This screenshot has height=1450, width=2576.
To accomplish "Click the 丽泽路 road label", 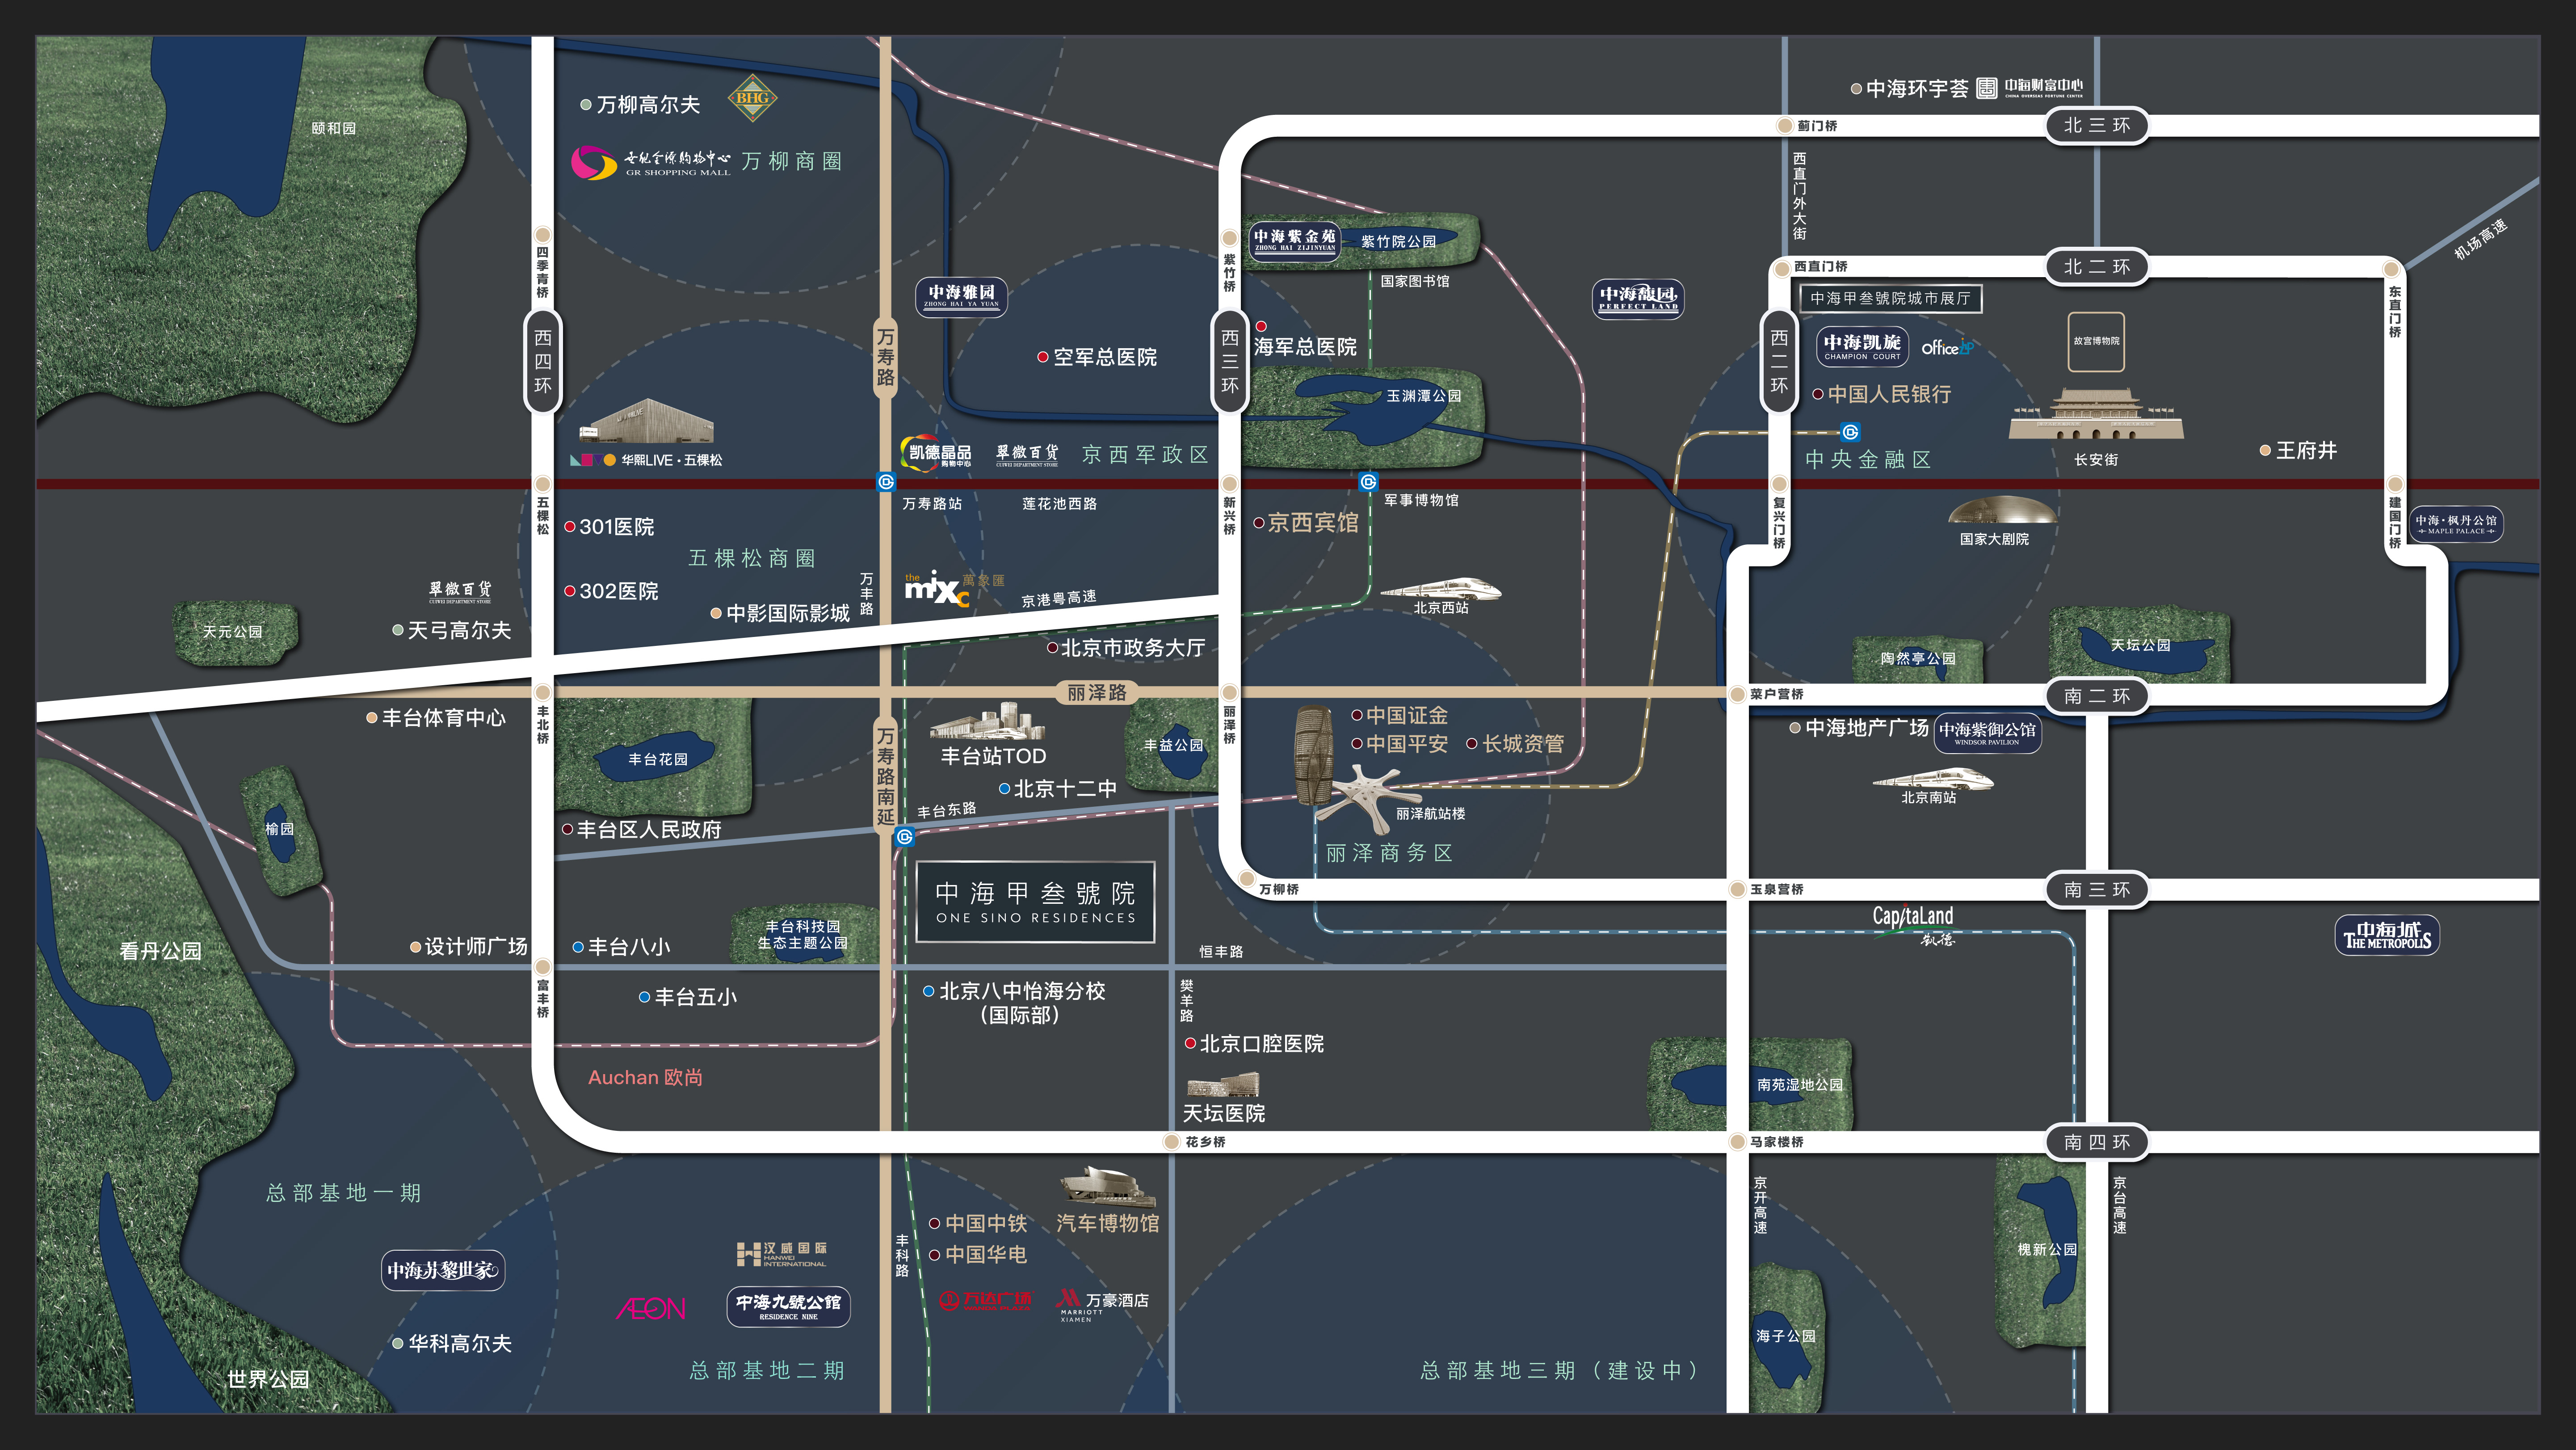I will [x=1096, y=692].
